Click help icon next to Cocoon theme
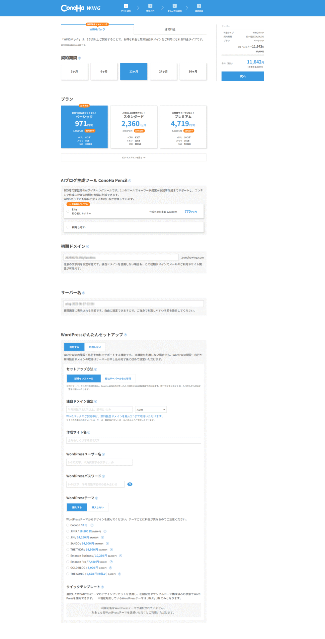Screen dimensions: 325x639 click(x=92, y=525)
